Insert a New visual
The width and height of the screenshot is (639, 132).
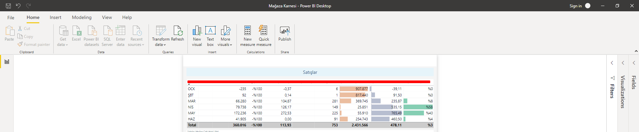coord(197,36)
